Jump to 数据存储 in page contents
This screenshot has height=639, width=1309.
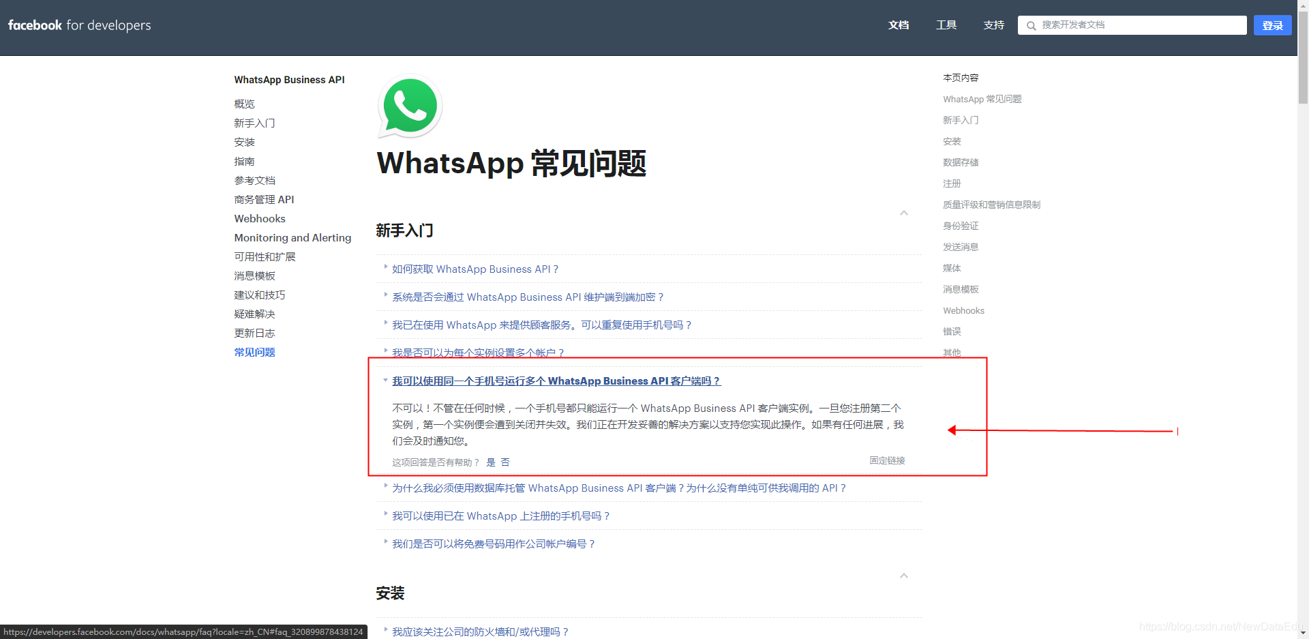coord(961,163)
